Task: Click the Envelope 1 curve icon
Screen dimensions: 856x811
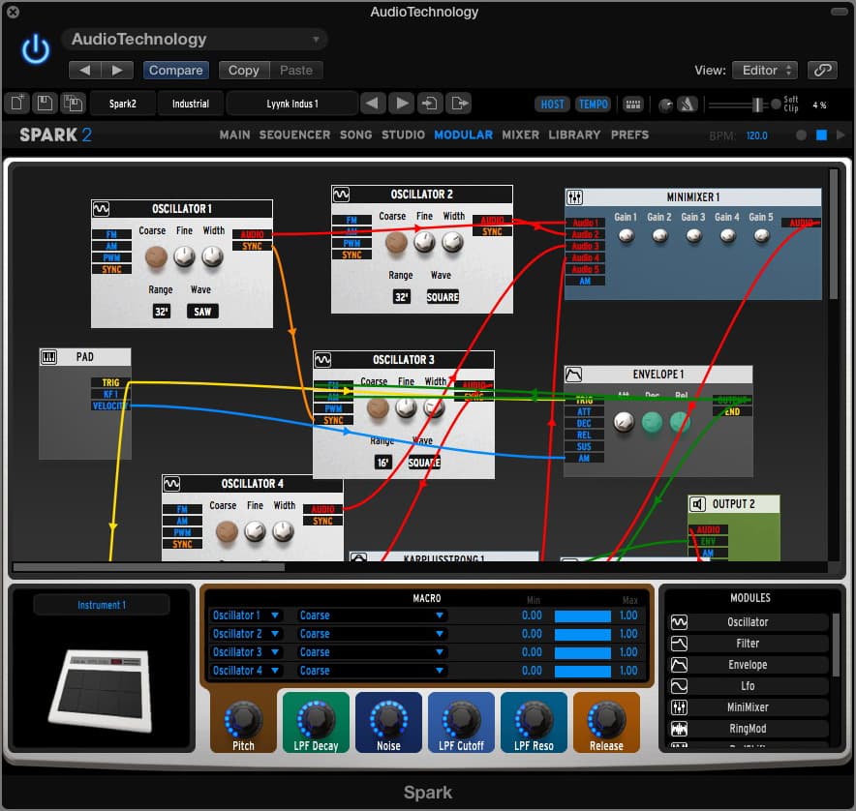Action: click(574, 375)
